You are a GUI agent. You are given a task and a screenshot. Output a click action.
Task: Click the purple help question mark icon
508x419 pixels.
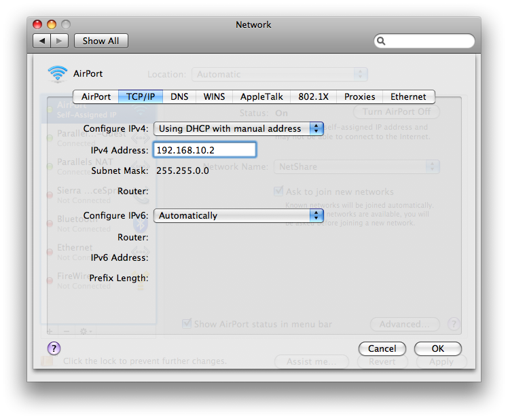coord(54,348)
